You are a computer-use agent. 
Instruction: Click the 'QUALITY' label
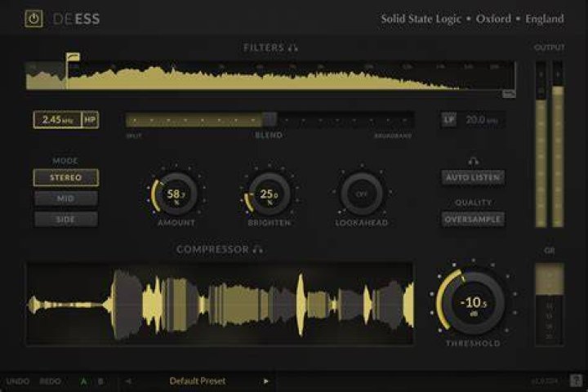473,203
